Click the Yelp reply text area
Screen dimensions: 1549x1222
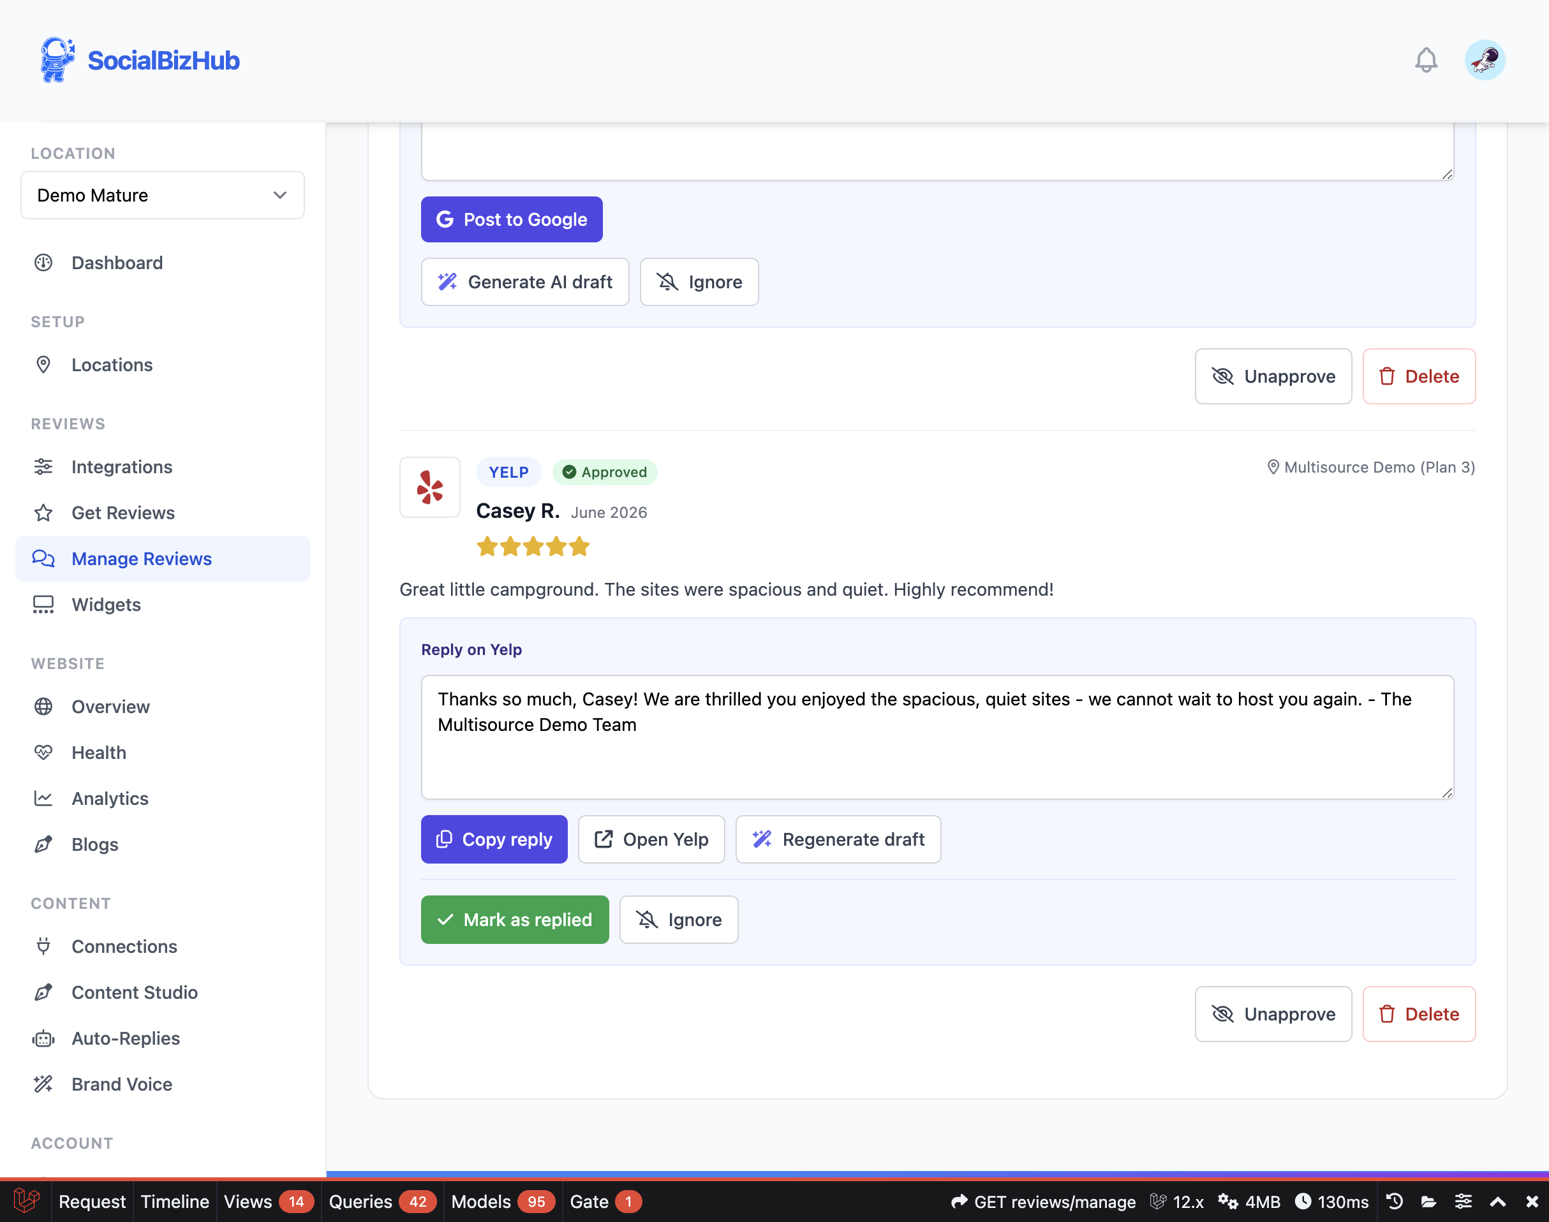(937, 737)
